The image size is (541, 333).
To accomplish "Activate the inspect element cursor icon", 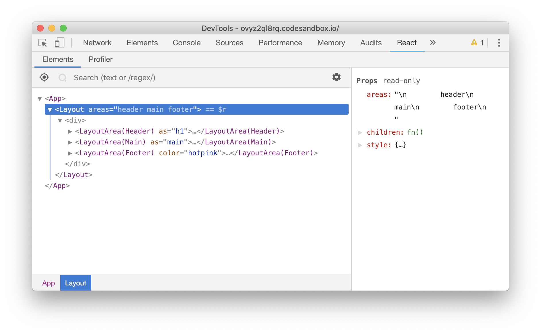I will tap(43, 43).
